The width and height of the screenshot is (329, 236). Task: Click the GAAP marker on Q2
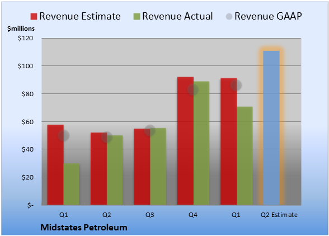pyautogui.click(x=107, y=137)
